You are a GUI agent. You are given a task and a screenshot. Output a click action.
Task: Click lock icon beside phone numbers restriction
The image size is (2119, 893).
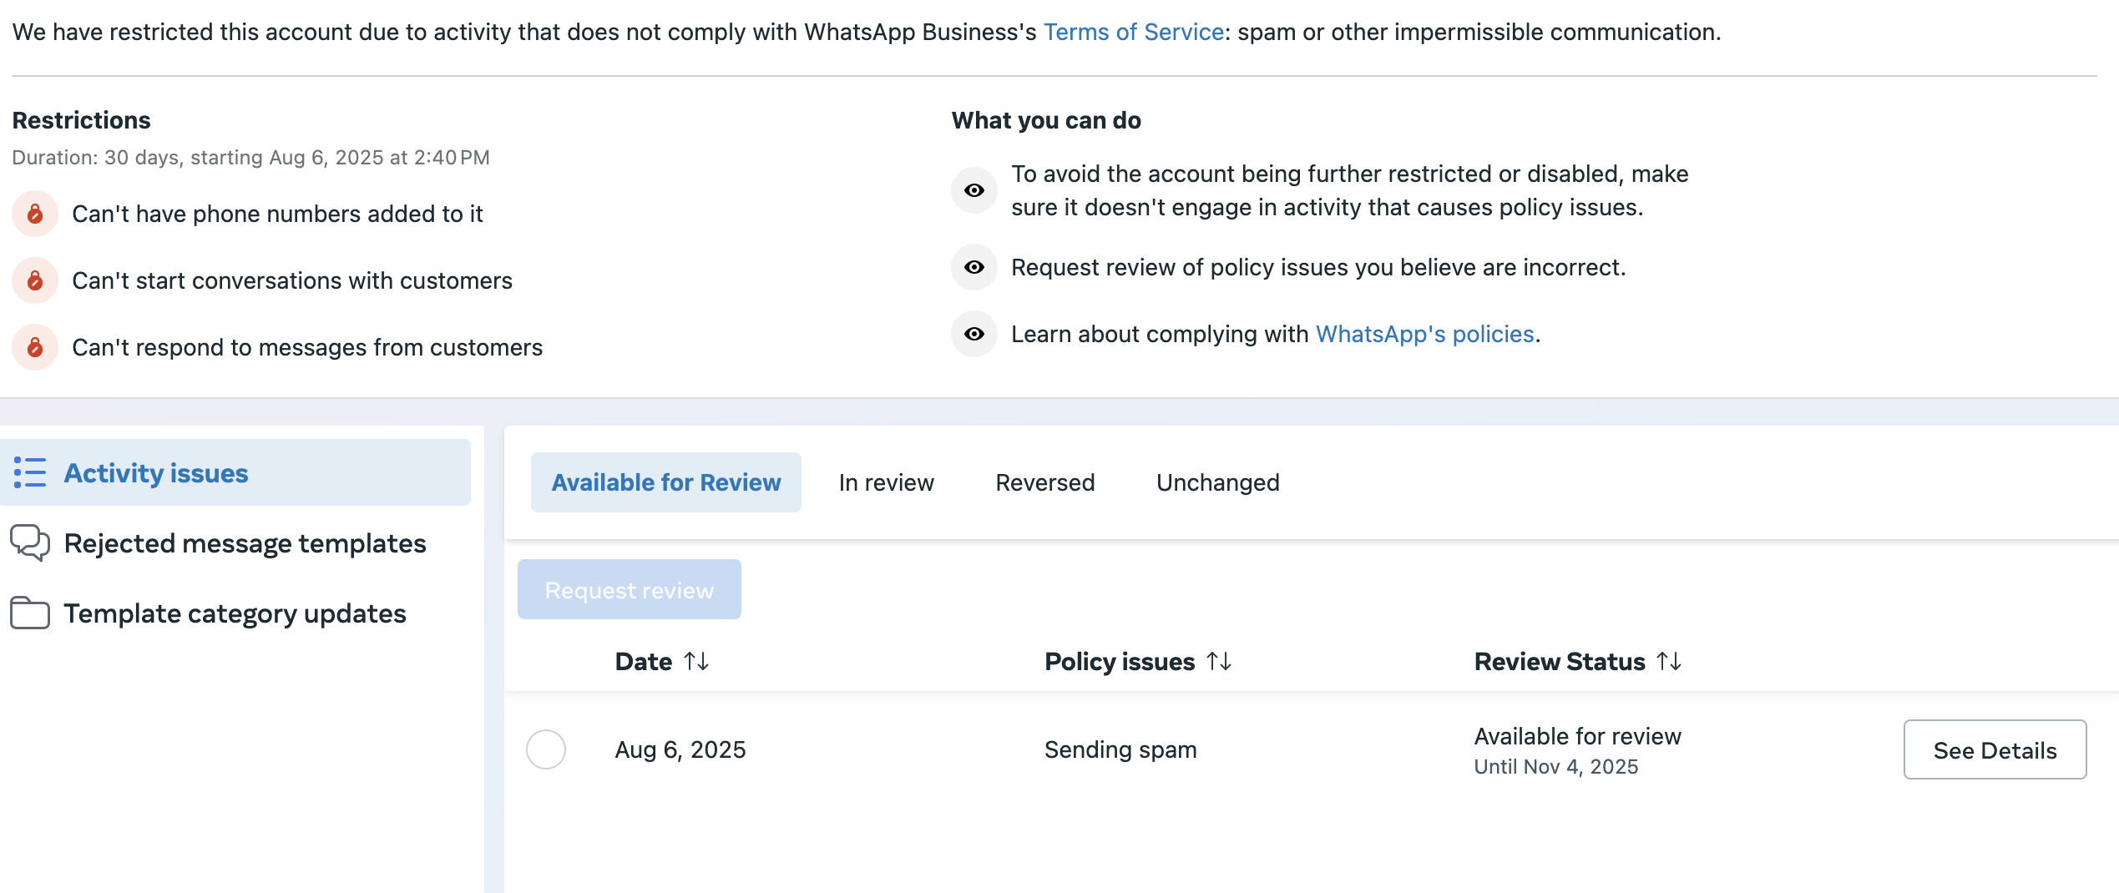[x=35, y=214]
